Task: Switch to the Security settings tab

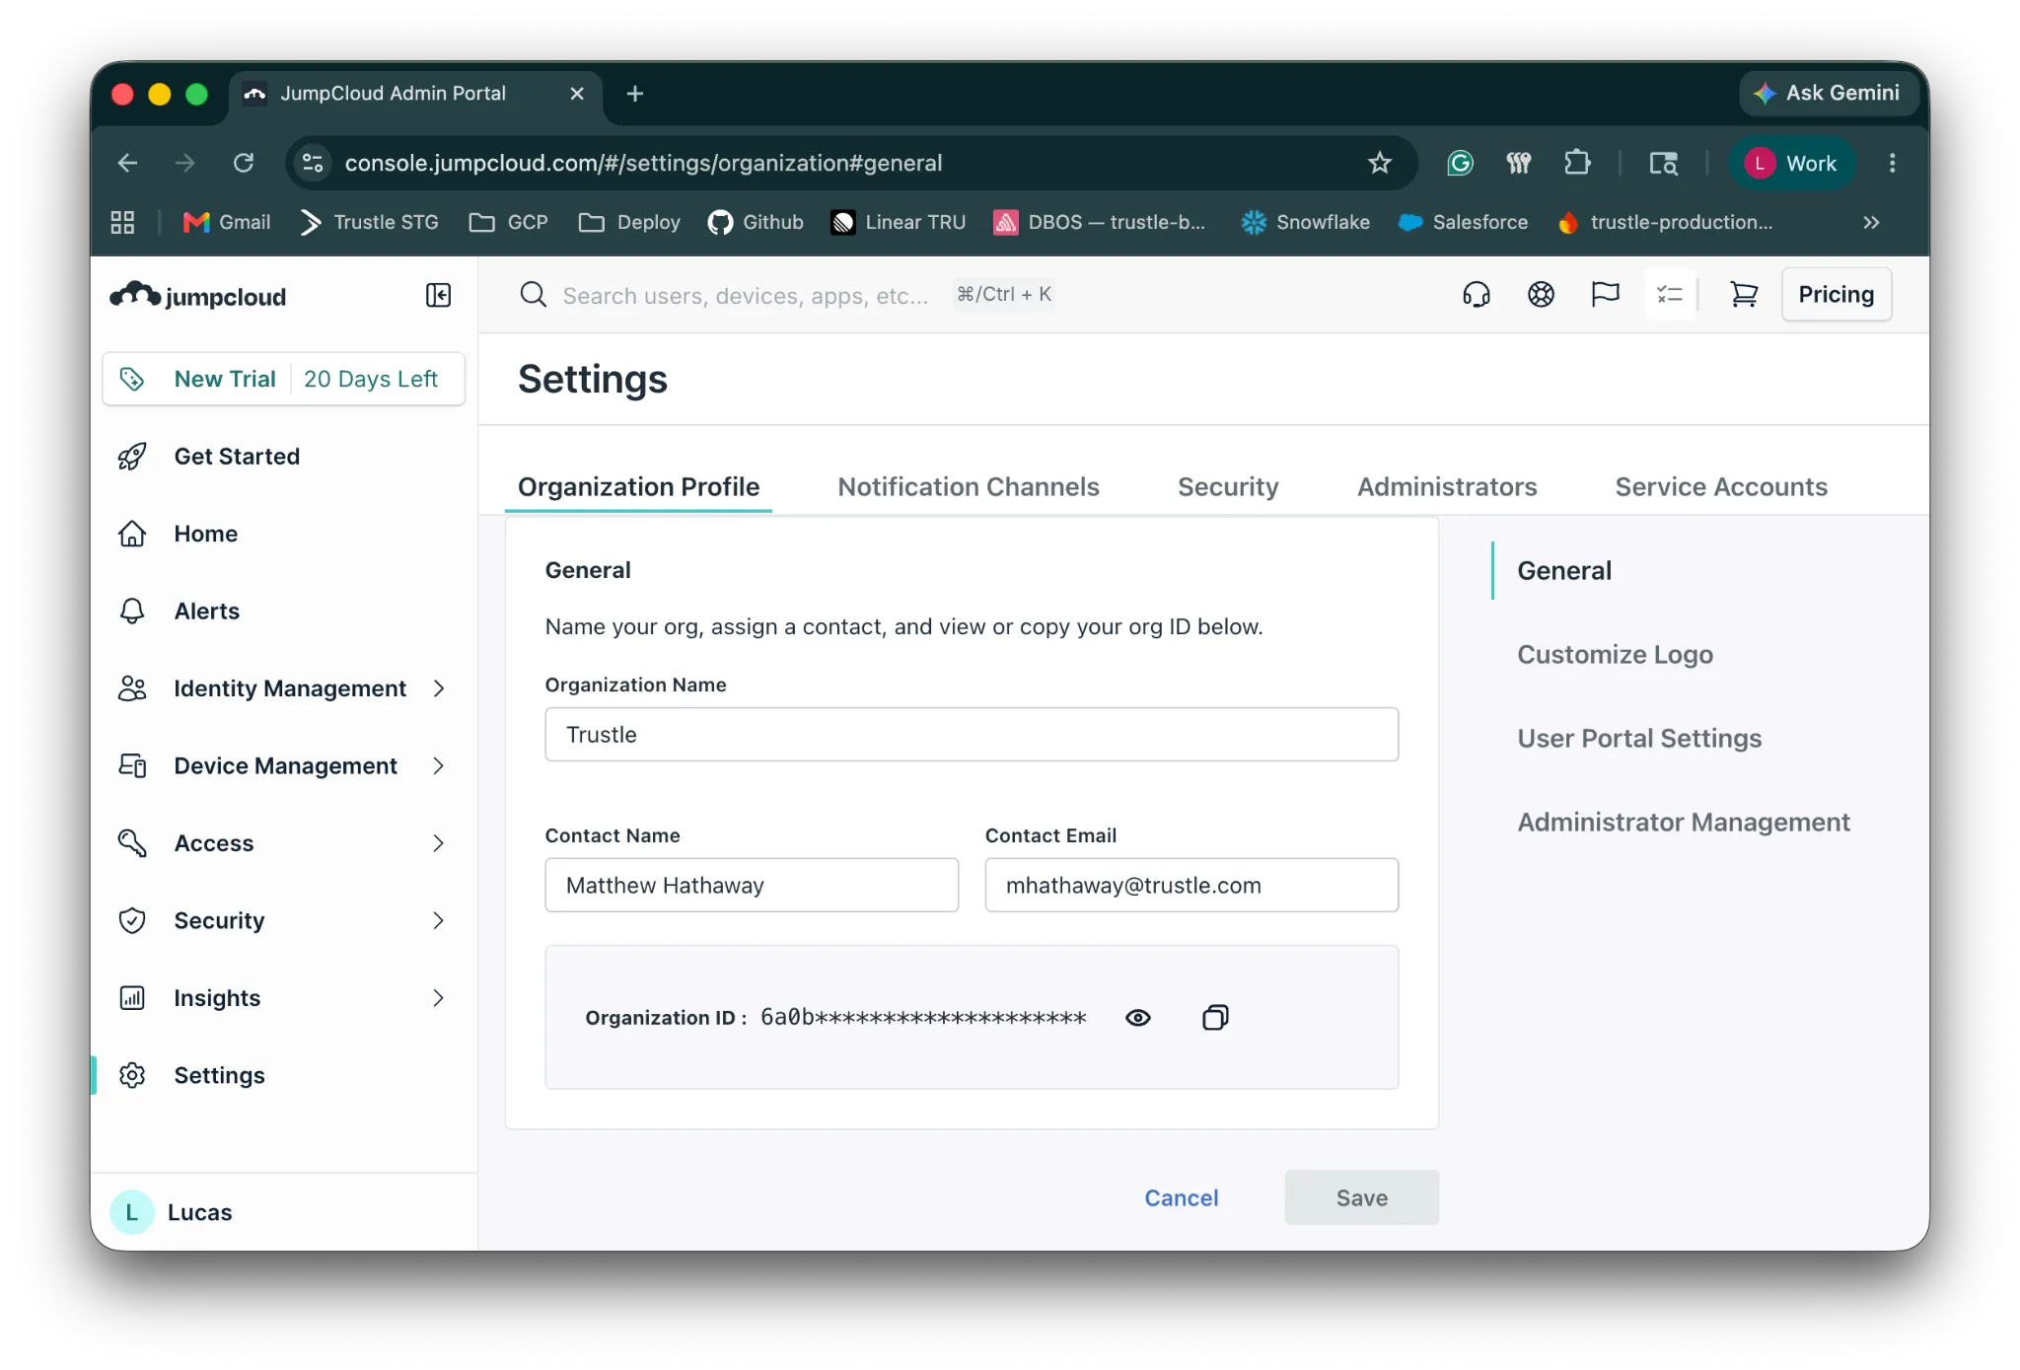Action: tap(1228, 486)
